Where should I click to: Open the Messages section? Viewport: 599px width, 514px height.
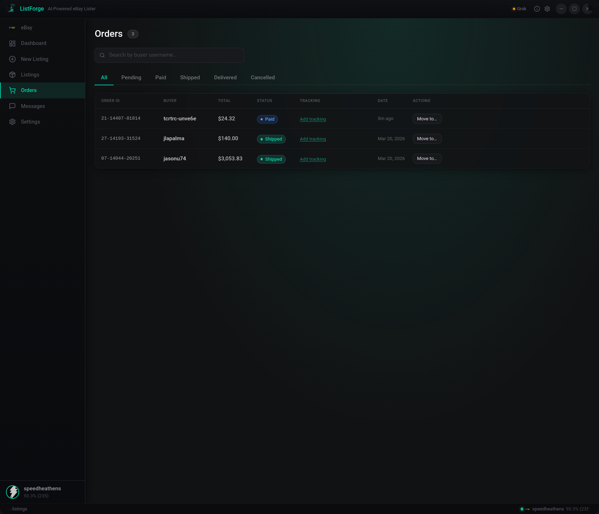[x=42, y=106]
